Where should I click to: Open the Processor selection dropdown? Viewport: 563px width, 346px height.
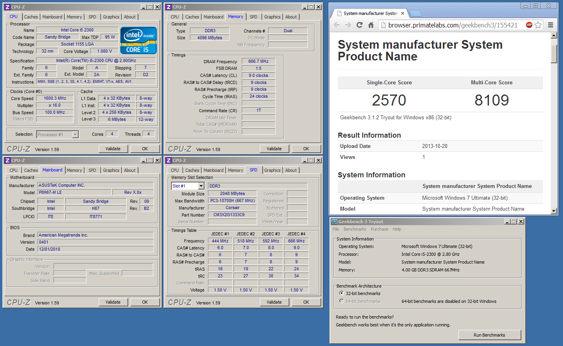(x=75, y=135)
